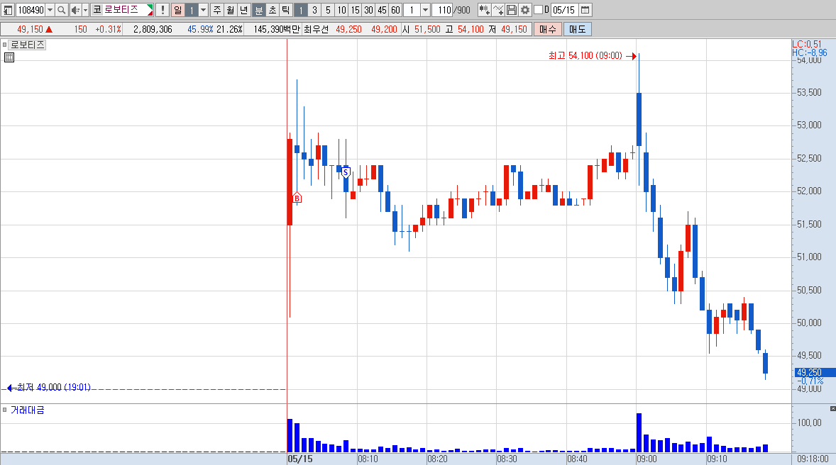The height and width of the screenshot is (465, 836).
Task: Select the 5 minute interval tab
Action: tap(328, 10)
